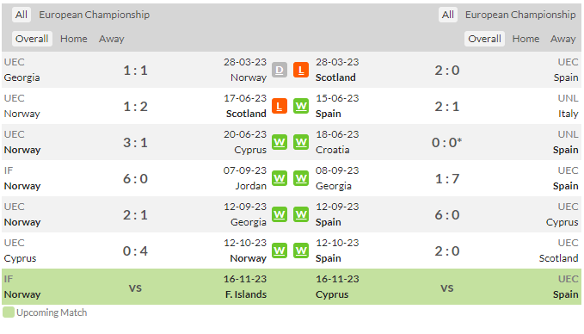Image resolution: width=584 pixels, height=334 pixels.
Task: Click the W badge for Norway-Jordan match
Action: pos(280,178)
